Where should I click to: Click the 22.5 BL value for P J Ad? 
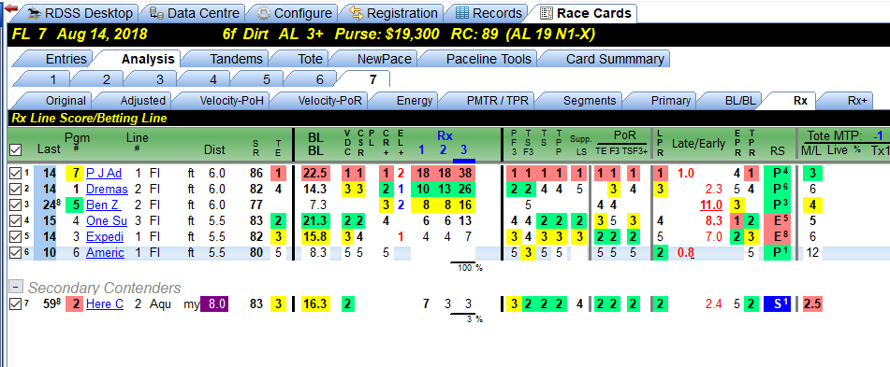(x=315, y=174)
